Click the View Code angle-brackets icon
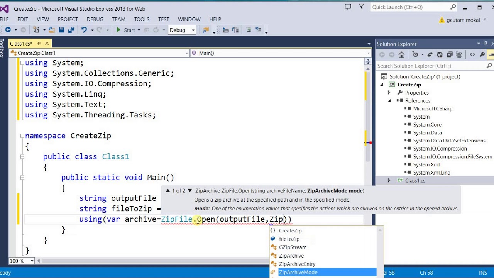The width and height of the screenshot is (494, 278). click(472, 55)
